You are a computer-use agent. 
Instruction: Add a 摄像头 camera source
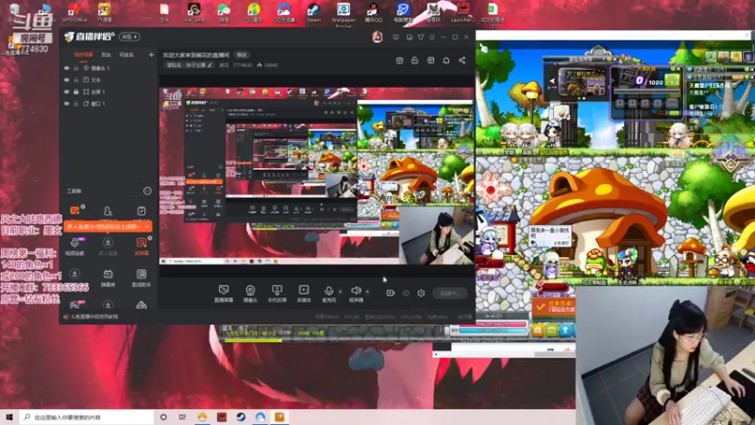[250, 294]
